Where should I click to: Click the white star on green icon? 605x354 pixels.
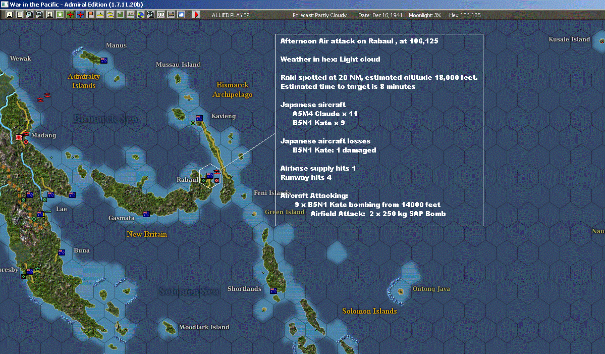(60, 15)
